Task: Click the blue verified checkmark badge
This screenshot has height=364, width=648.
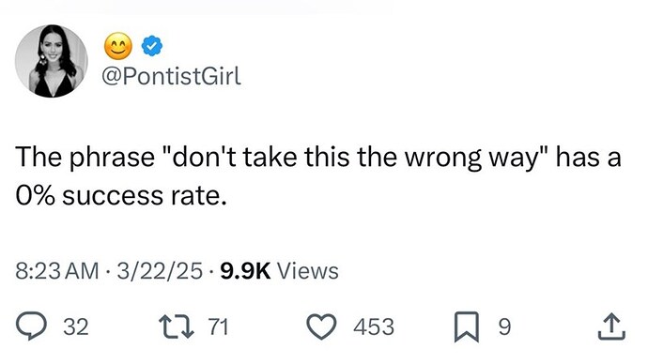Action: coord(152,46)
